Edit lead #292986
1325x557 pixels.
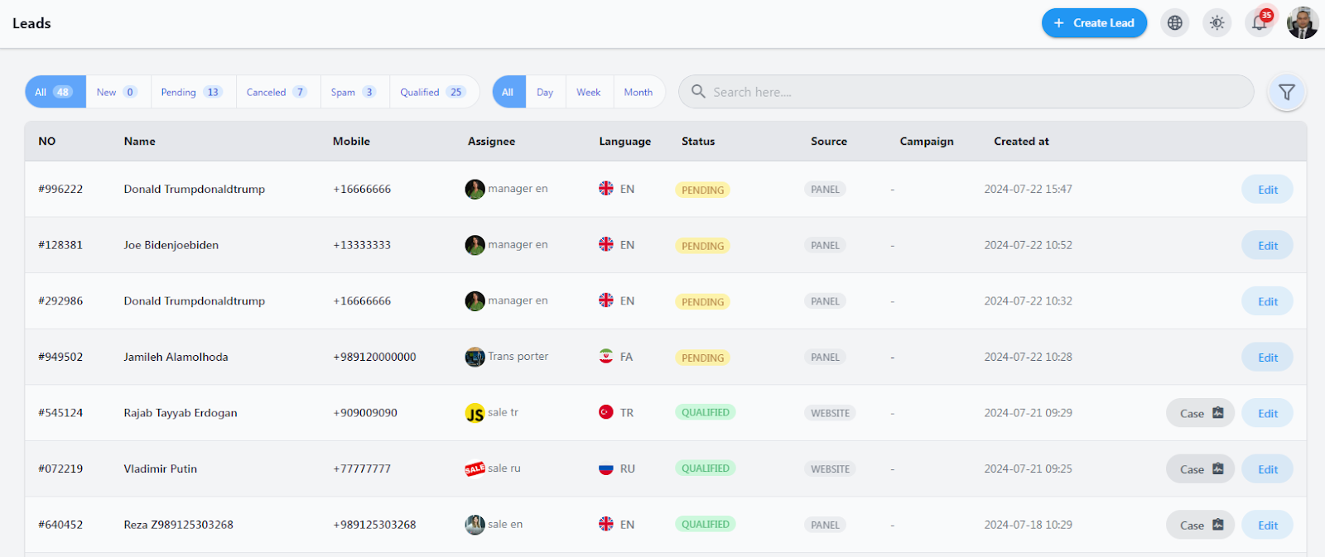pyautogui.click(x=1267, y=301)
